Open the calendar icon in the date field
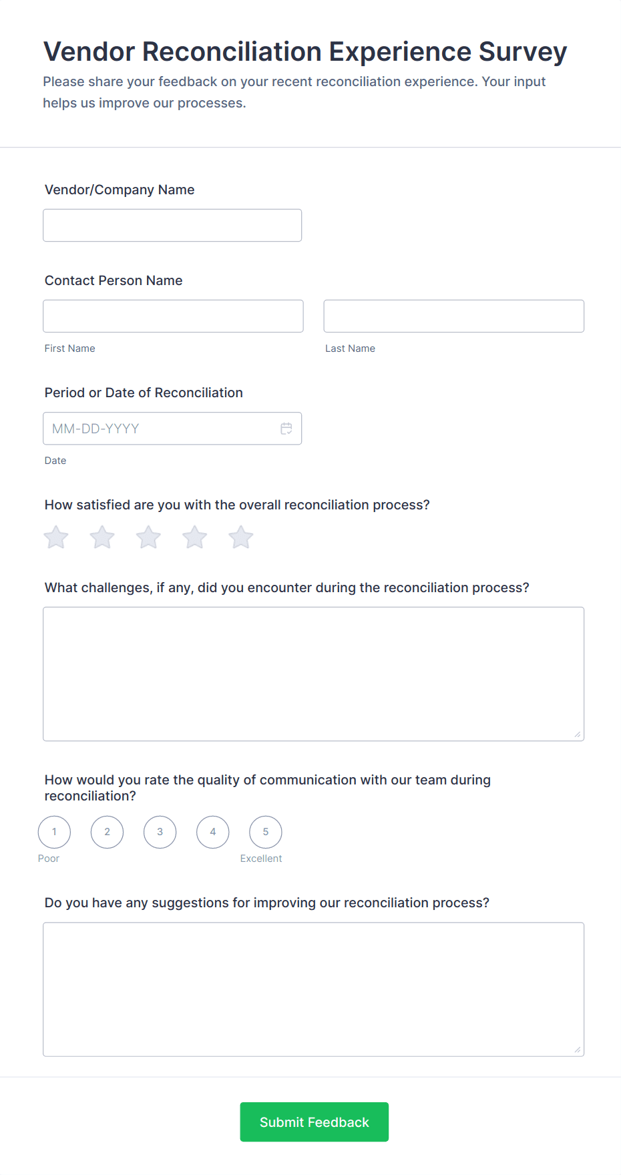The height and width of the screenshot is (1175, 621). [286, 429]
